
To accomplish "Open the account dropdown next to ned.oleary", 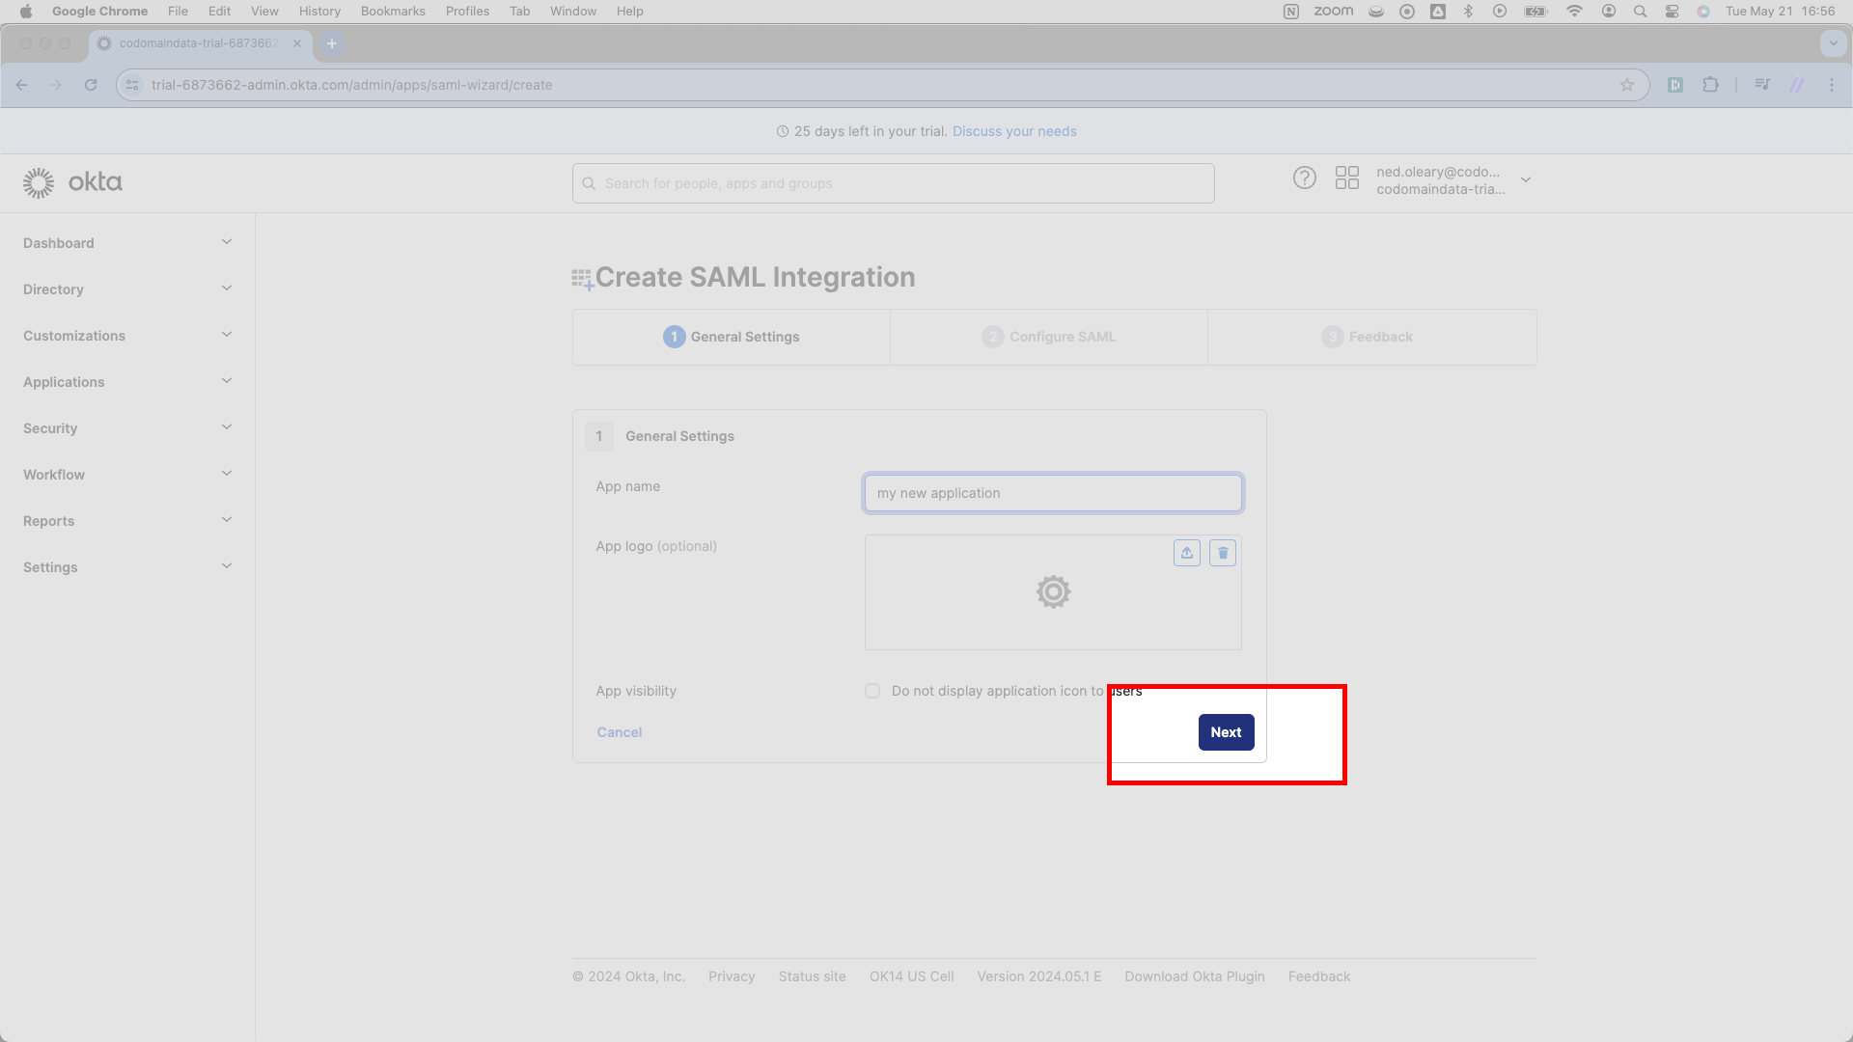I will [1526, 180].
